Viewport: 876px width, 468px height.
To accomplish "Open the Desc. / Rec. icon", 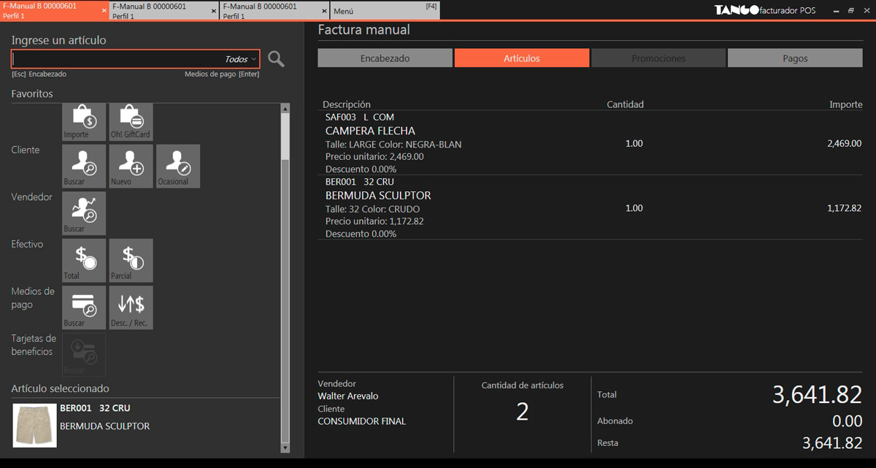I will point(131,307).
